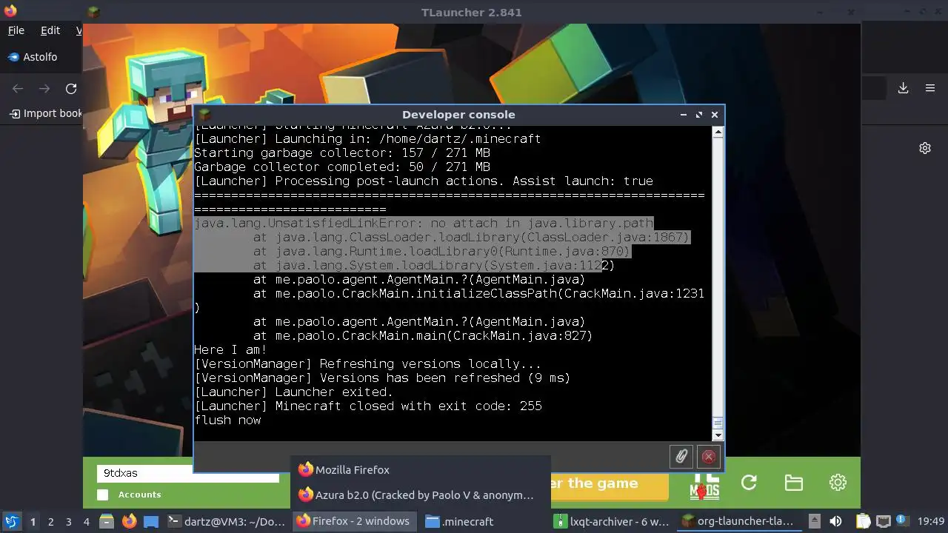Toggle the Accounts checkbox
This screenshot has width=948, height=533.
(103, 495)
